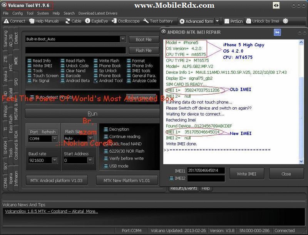The image size is (308, 235).
Task: Open the Built-in Boot_Auto dropdown
Action: point(122,39)
